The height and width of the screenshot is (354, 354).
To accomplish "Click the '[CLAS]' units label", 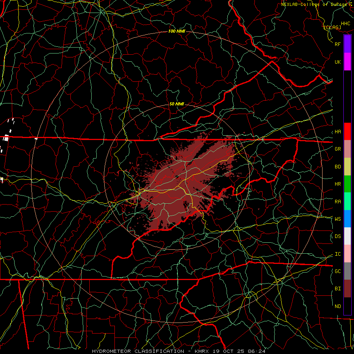I will (332, 27).
